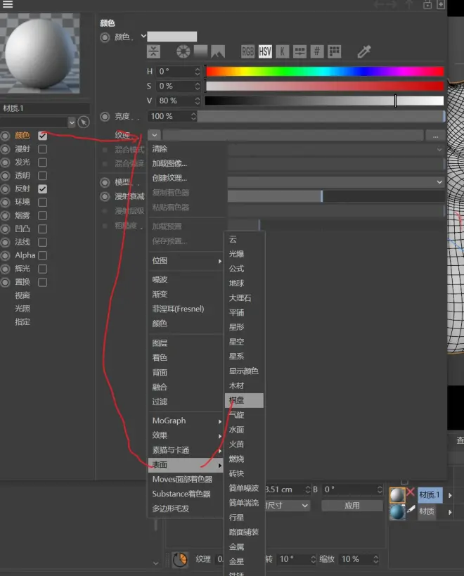Image resolution: width=464 pixels, height=576 pixels.
Task: Select the Kelvin (K) color mode icon
Action: 282,51
